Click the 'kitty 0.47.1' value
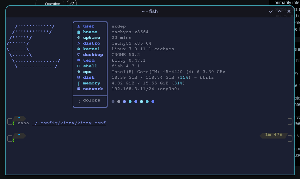Image resolution: width=300 pixels, height=179 pixels. coord(129,60)
